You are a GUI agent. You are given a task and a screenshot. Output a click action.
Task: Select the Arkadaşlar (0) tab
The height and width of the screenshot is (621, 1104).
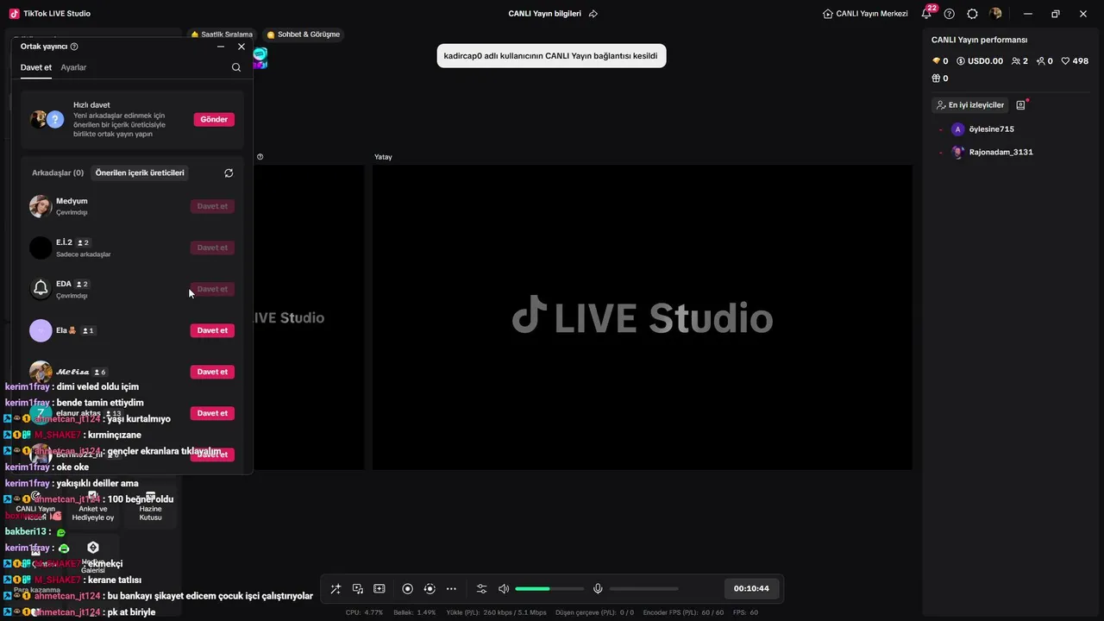[x=58, y=172]
